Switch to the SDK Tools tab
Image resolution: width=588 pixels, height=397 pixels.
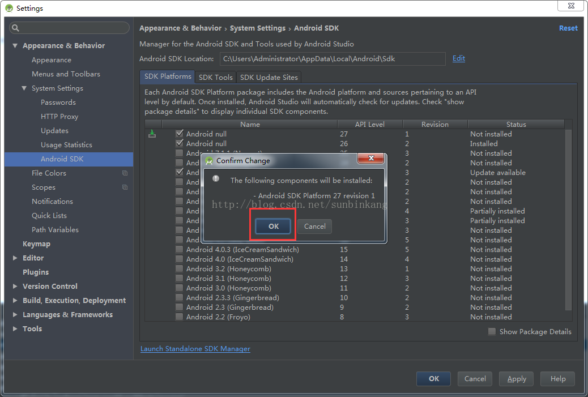[x=215, y=77]
